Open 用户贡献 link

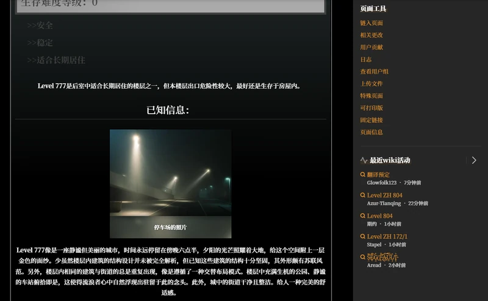point(371,48)
